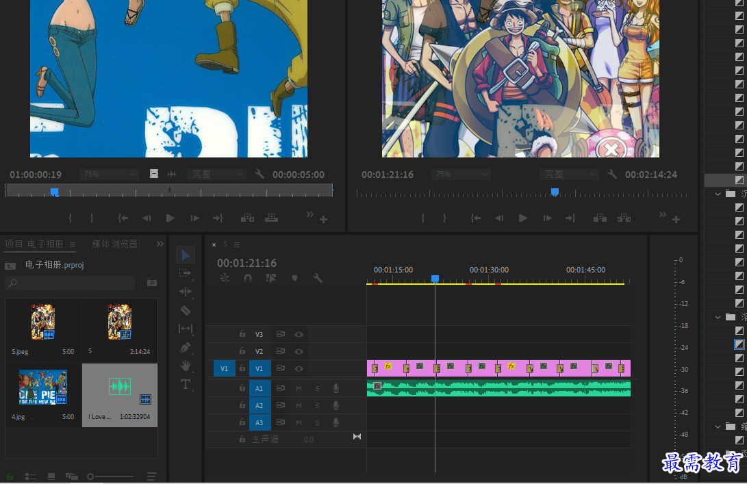This screenshot has height=484, width=747.
Task: Select the Track Select Forward tool
Action: 185,273
